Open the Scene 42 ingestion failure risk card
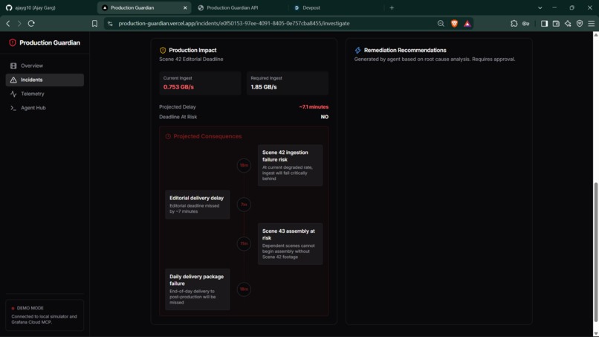599x337 pixels. (290, 165)
